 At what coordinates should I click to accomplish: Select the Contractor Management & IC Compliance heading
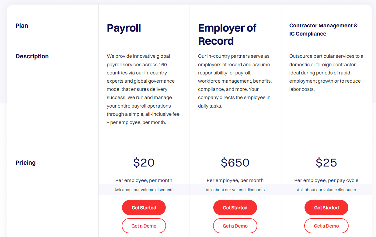pos(323,29)
